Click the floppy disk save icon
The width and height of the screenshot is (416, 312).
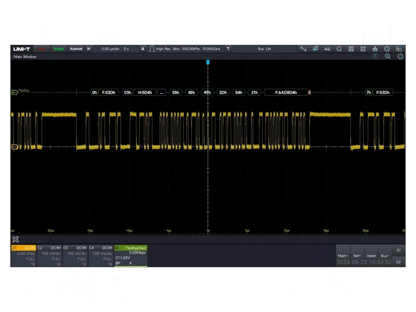tap(351, 49)
